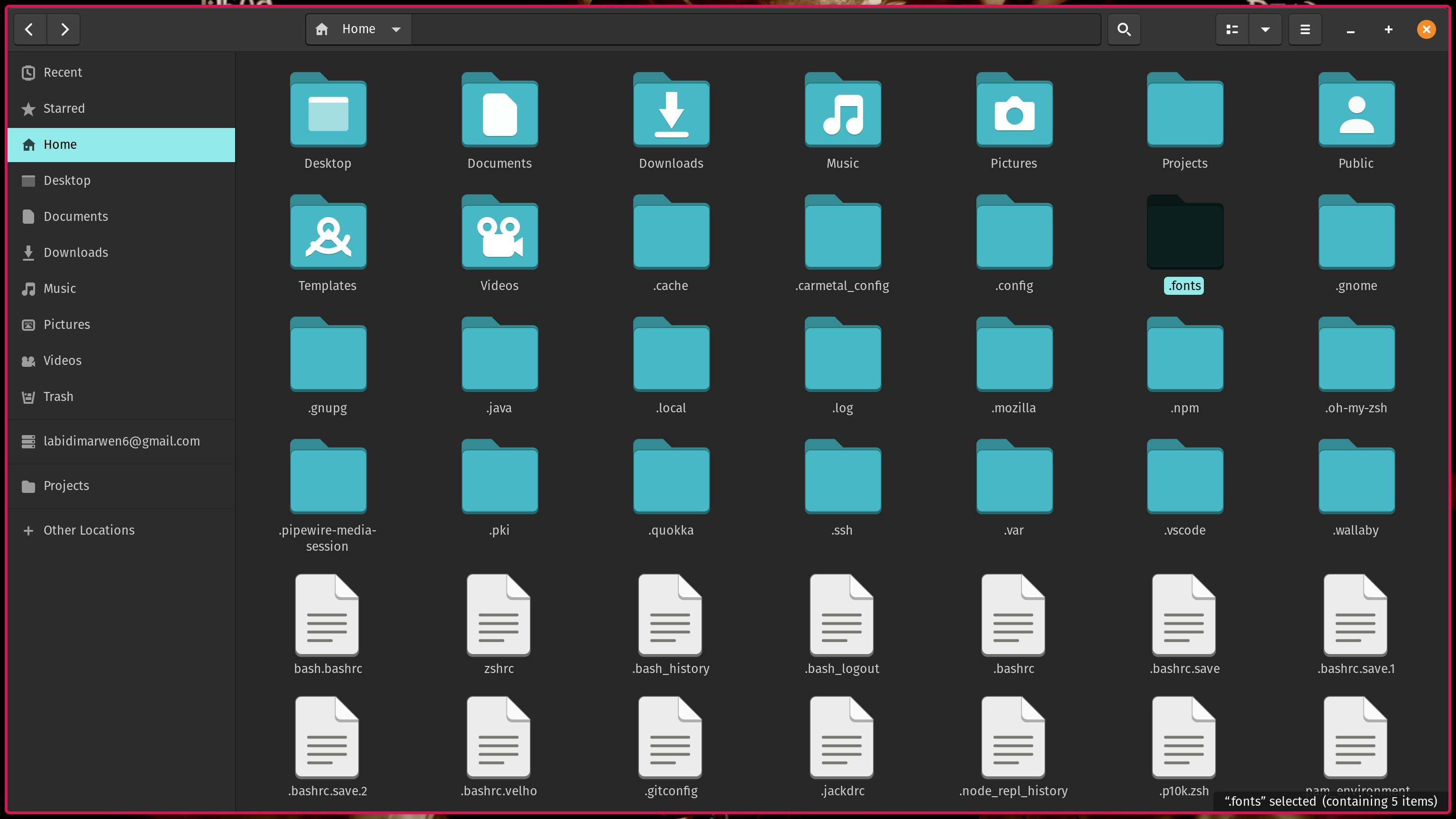
Task: Select the Documents folder icon
Action: point(500,109)
